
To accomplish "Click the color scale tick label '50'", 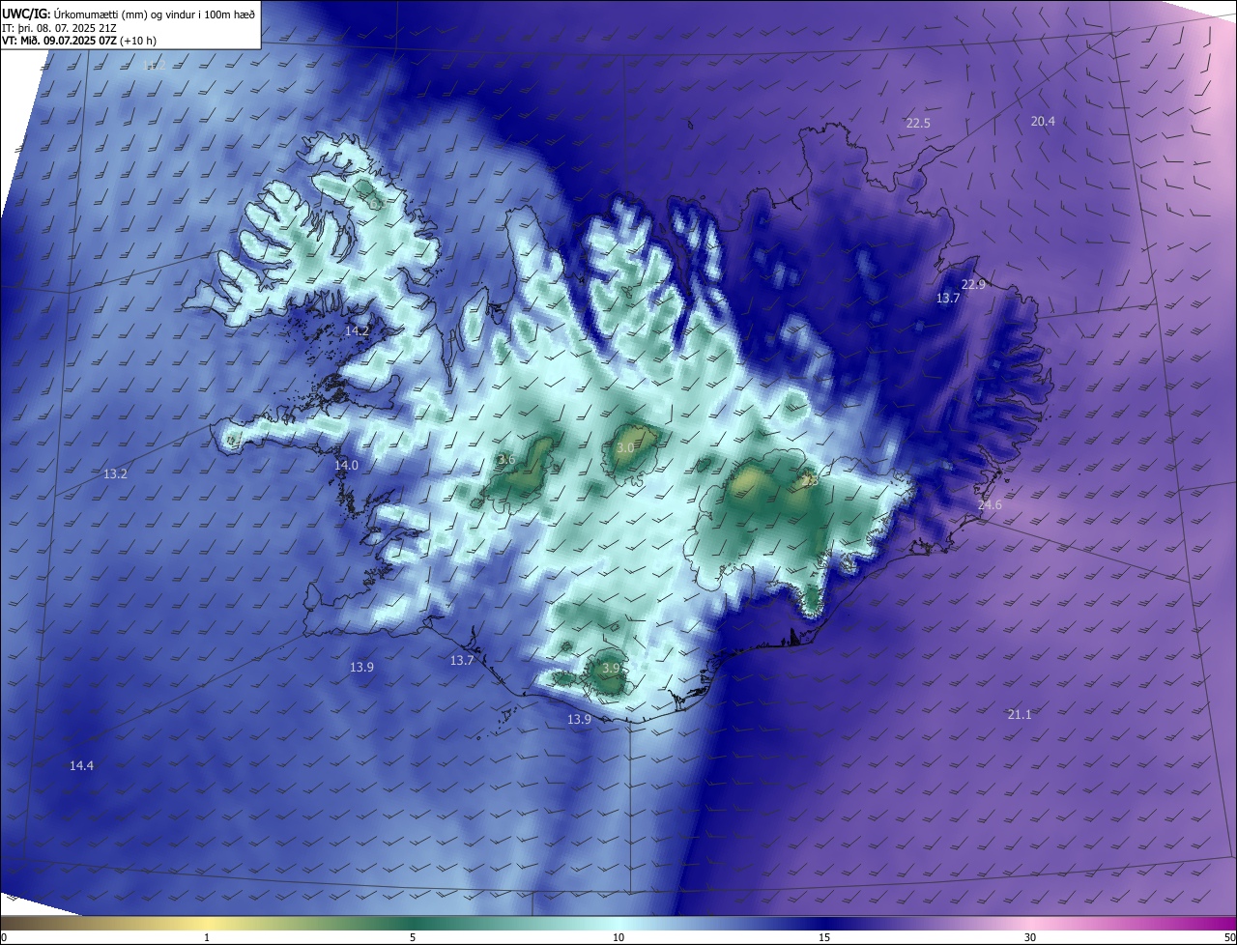I will [1229, 937].
